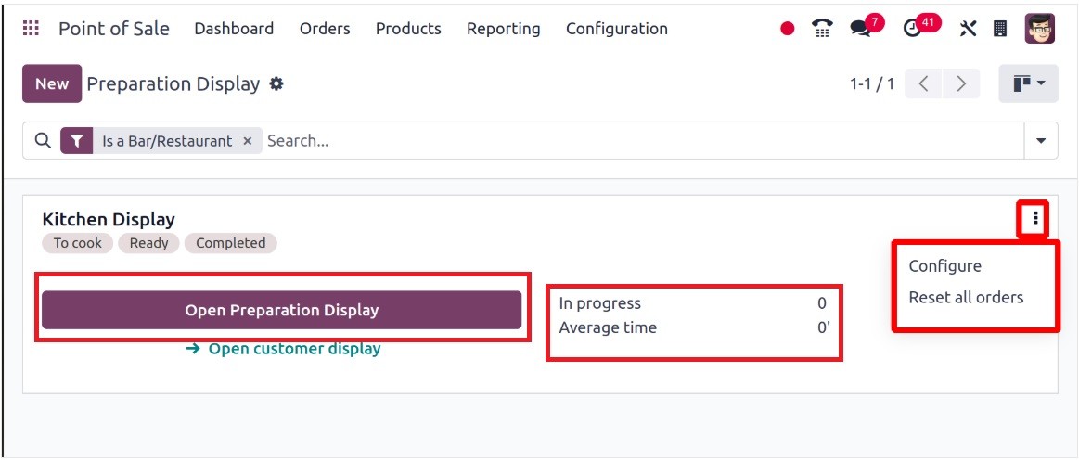
Task: Open the debug tools wrench icon
Action: 968,29
